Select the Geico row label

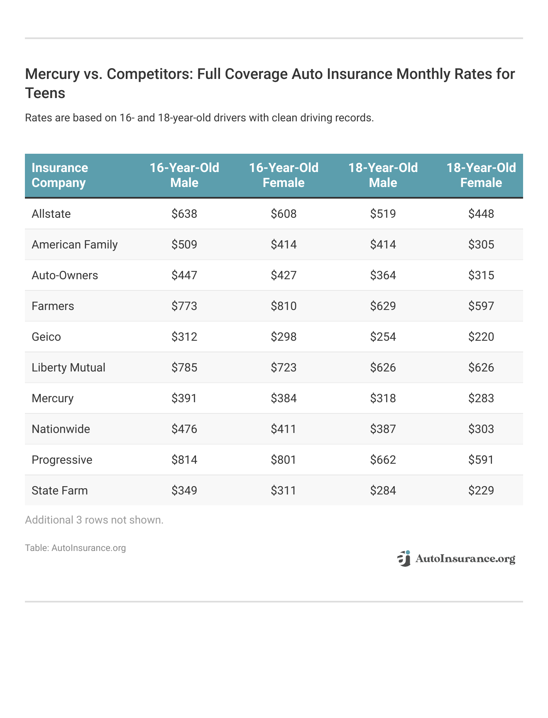[46, 337]
